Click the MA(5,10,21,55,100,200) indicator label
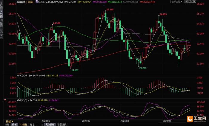The image size is (209, 126). pyautogui.click(x=50, y=2)
